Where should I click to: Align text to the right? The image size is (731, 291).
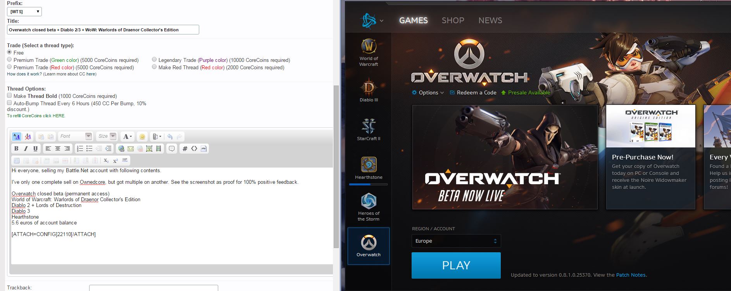point(67,148)
